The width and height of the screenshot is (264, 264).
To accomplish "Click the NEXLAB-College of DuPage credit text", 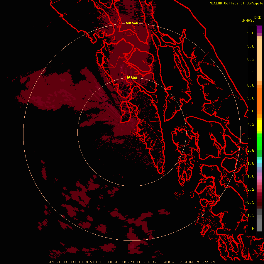I will [x=234, y=3].
